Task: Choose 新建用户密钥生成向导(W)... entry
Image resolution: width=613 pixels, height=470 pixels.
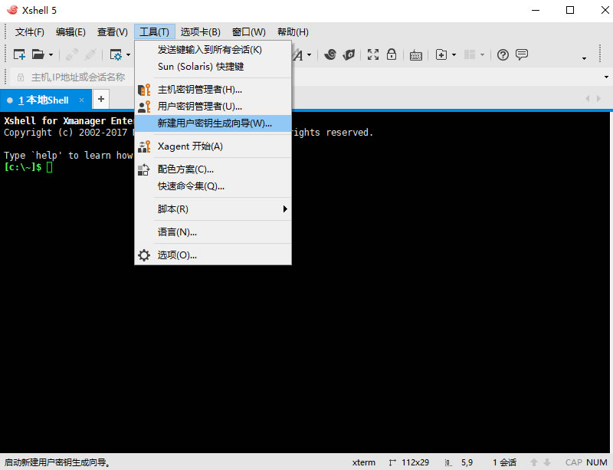Action: click(213, 123)
